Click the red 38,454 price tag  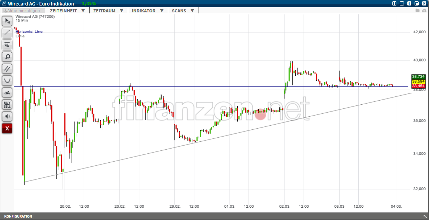(418, 86)
